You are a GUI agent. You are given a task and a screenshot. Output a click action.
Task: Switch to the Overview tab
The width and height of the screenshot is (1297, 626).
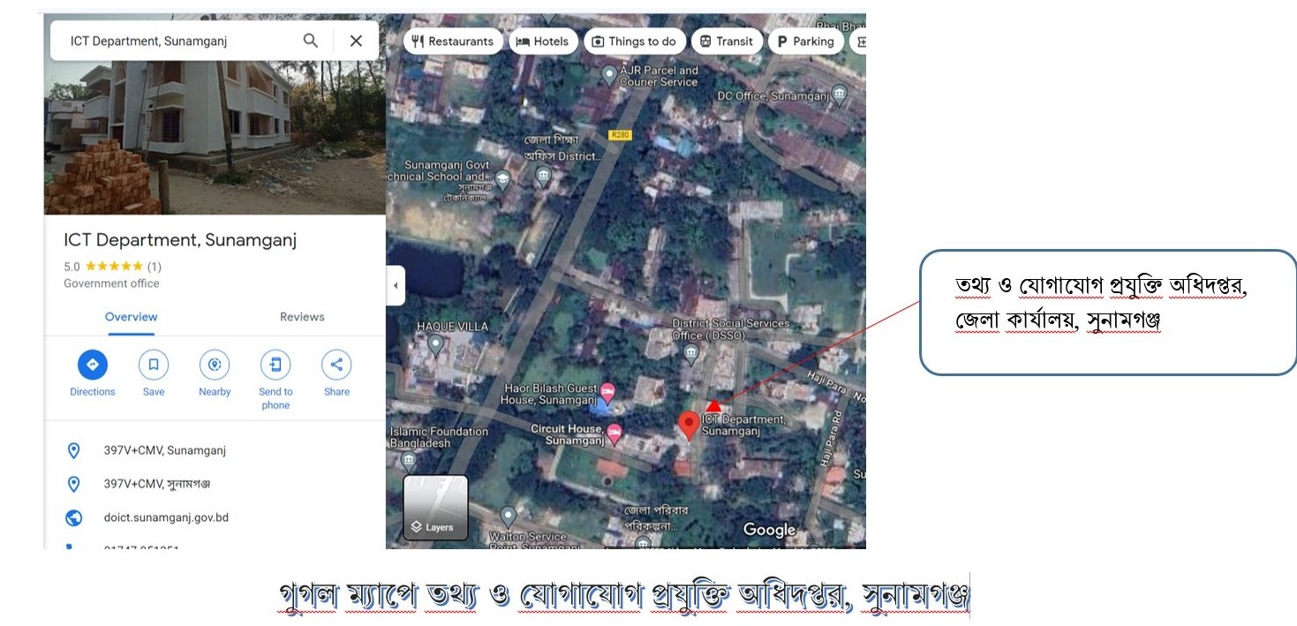pos(131,317)
